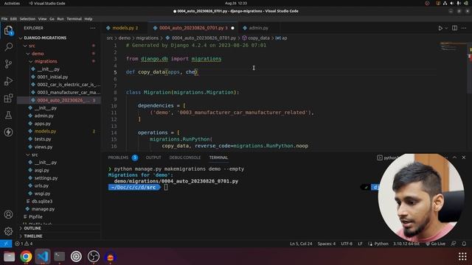
Task: Click the editor minimap
Action: [x=452, y=47]
